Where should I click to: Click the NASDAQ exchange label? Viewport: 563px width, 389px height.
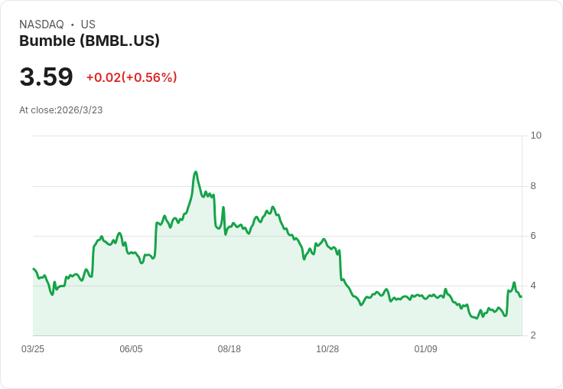click(x=41, y=25)
